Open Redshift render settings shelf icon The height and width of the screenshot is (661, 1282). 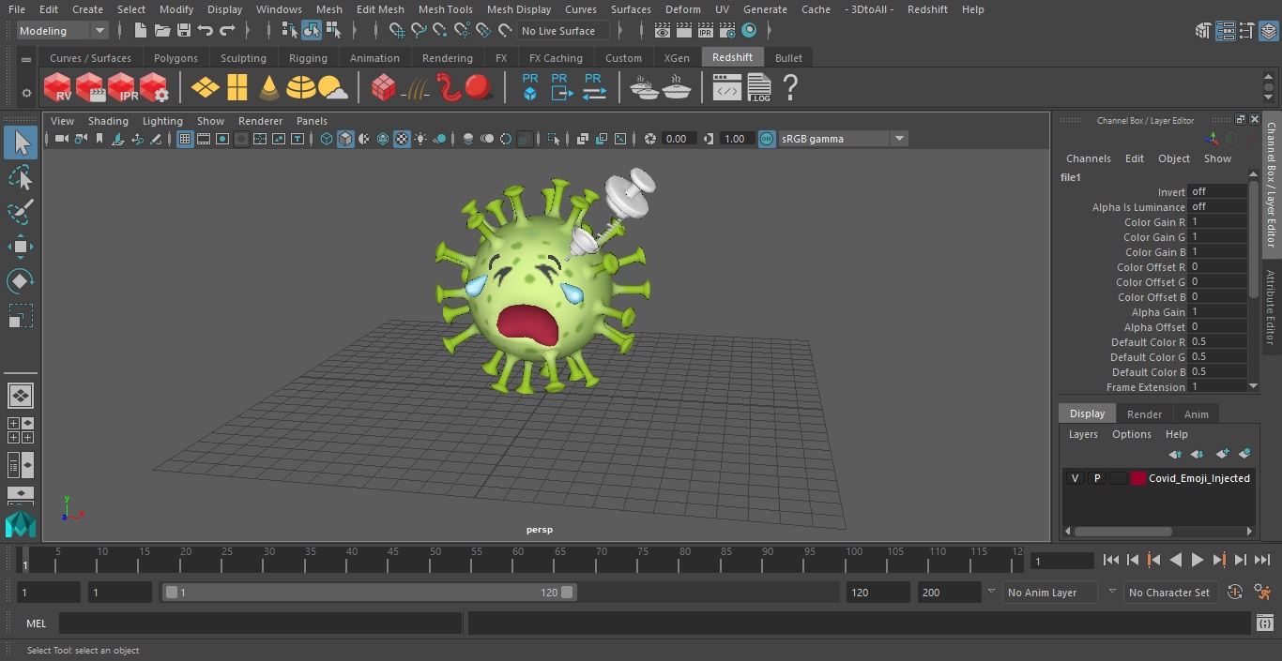pos(154,88)
